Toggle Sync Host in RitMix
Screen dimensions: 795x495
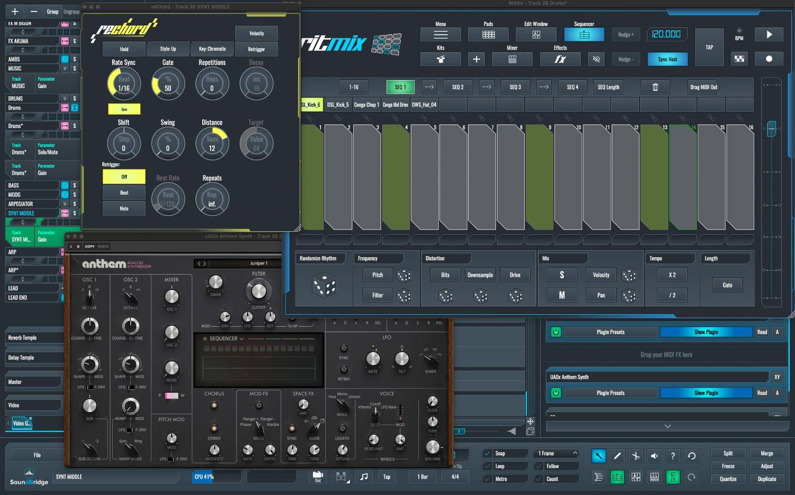coord(667,59)
